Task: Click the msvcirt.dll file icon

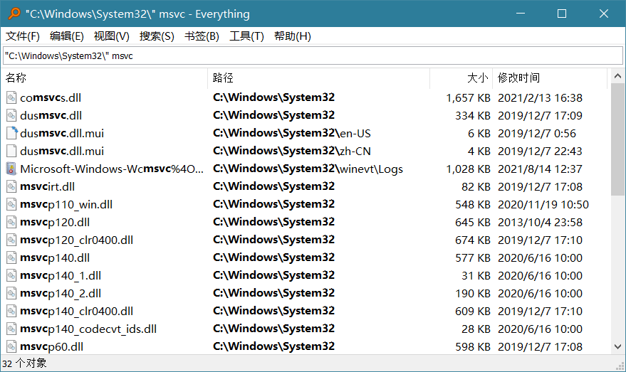Action: [11, 186]
